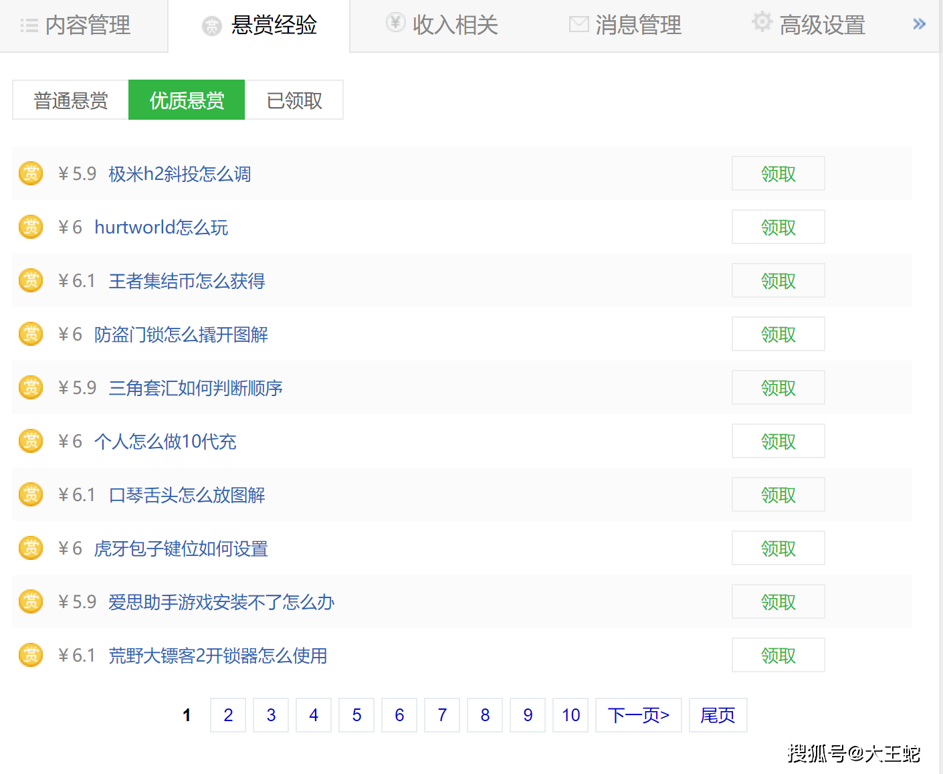Click the coin icon beside 悬赏经验
Image resolution: width=943 pixels, height=774 pixels.
(x=212, y=26)
